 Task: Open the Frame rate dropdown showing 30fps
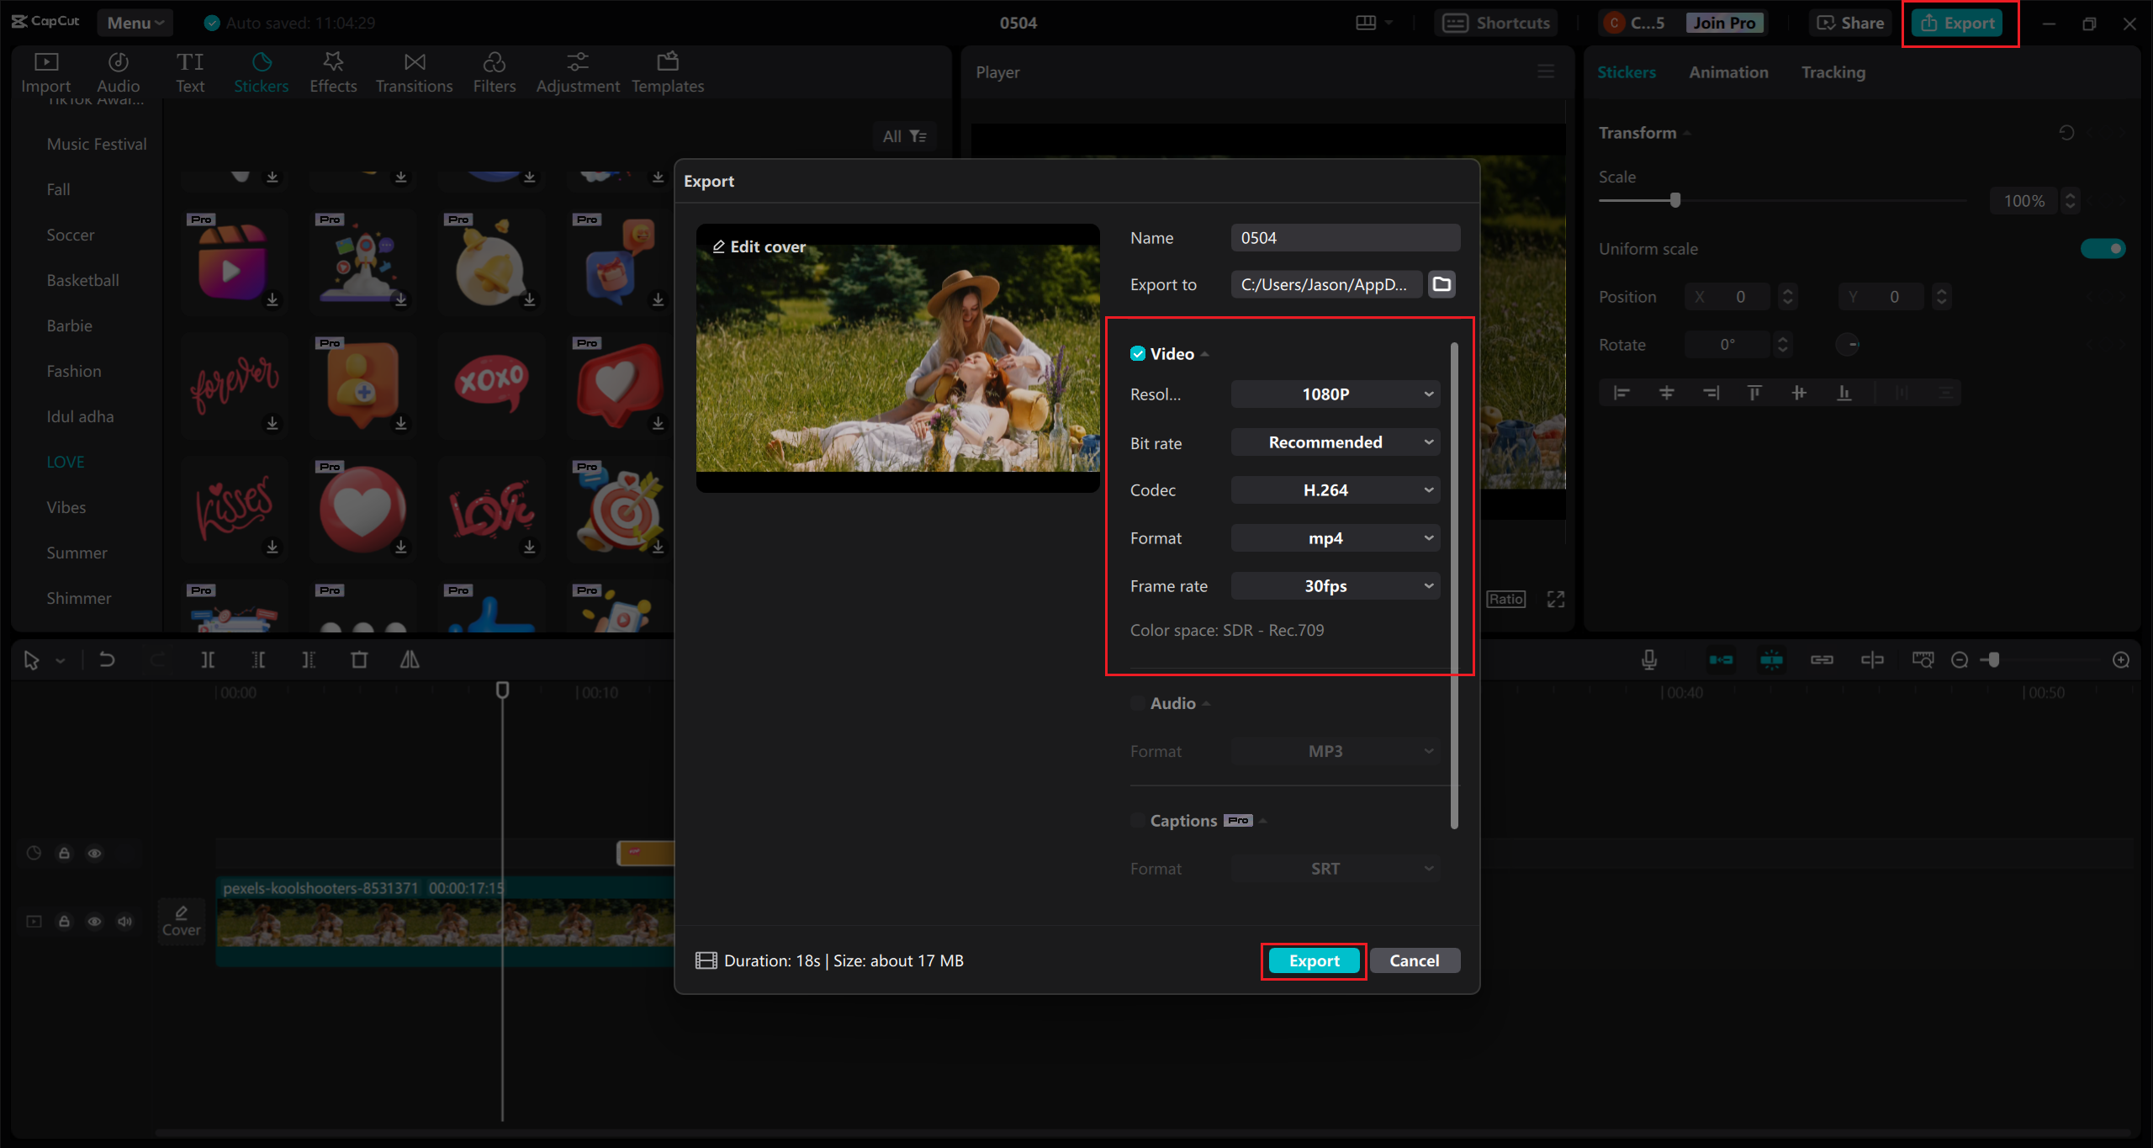tap(1335, 585)
